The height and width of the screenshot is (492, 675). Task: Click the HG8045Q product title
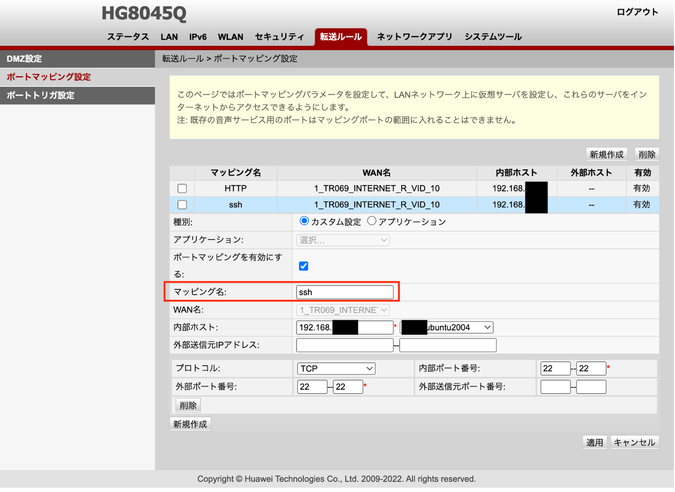pyautogui.click(x=144, y=13)
